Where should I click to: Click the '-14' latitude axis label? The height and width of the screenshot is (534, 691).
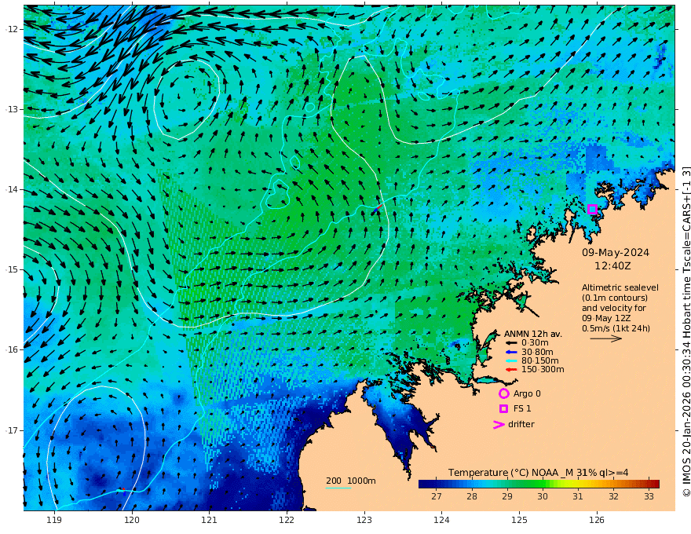coord(12,189)
